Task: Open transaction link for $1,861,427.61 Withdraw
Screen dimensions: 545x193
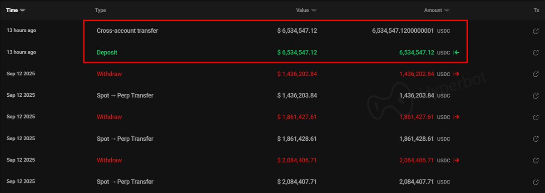Action: (536, 117)
